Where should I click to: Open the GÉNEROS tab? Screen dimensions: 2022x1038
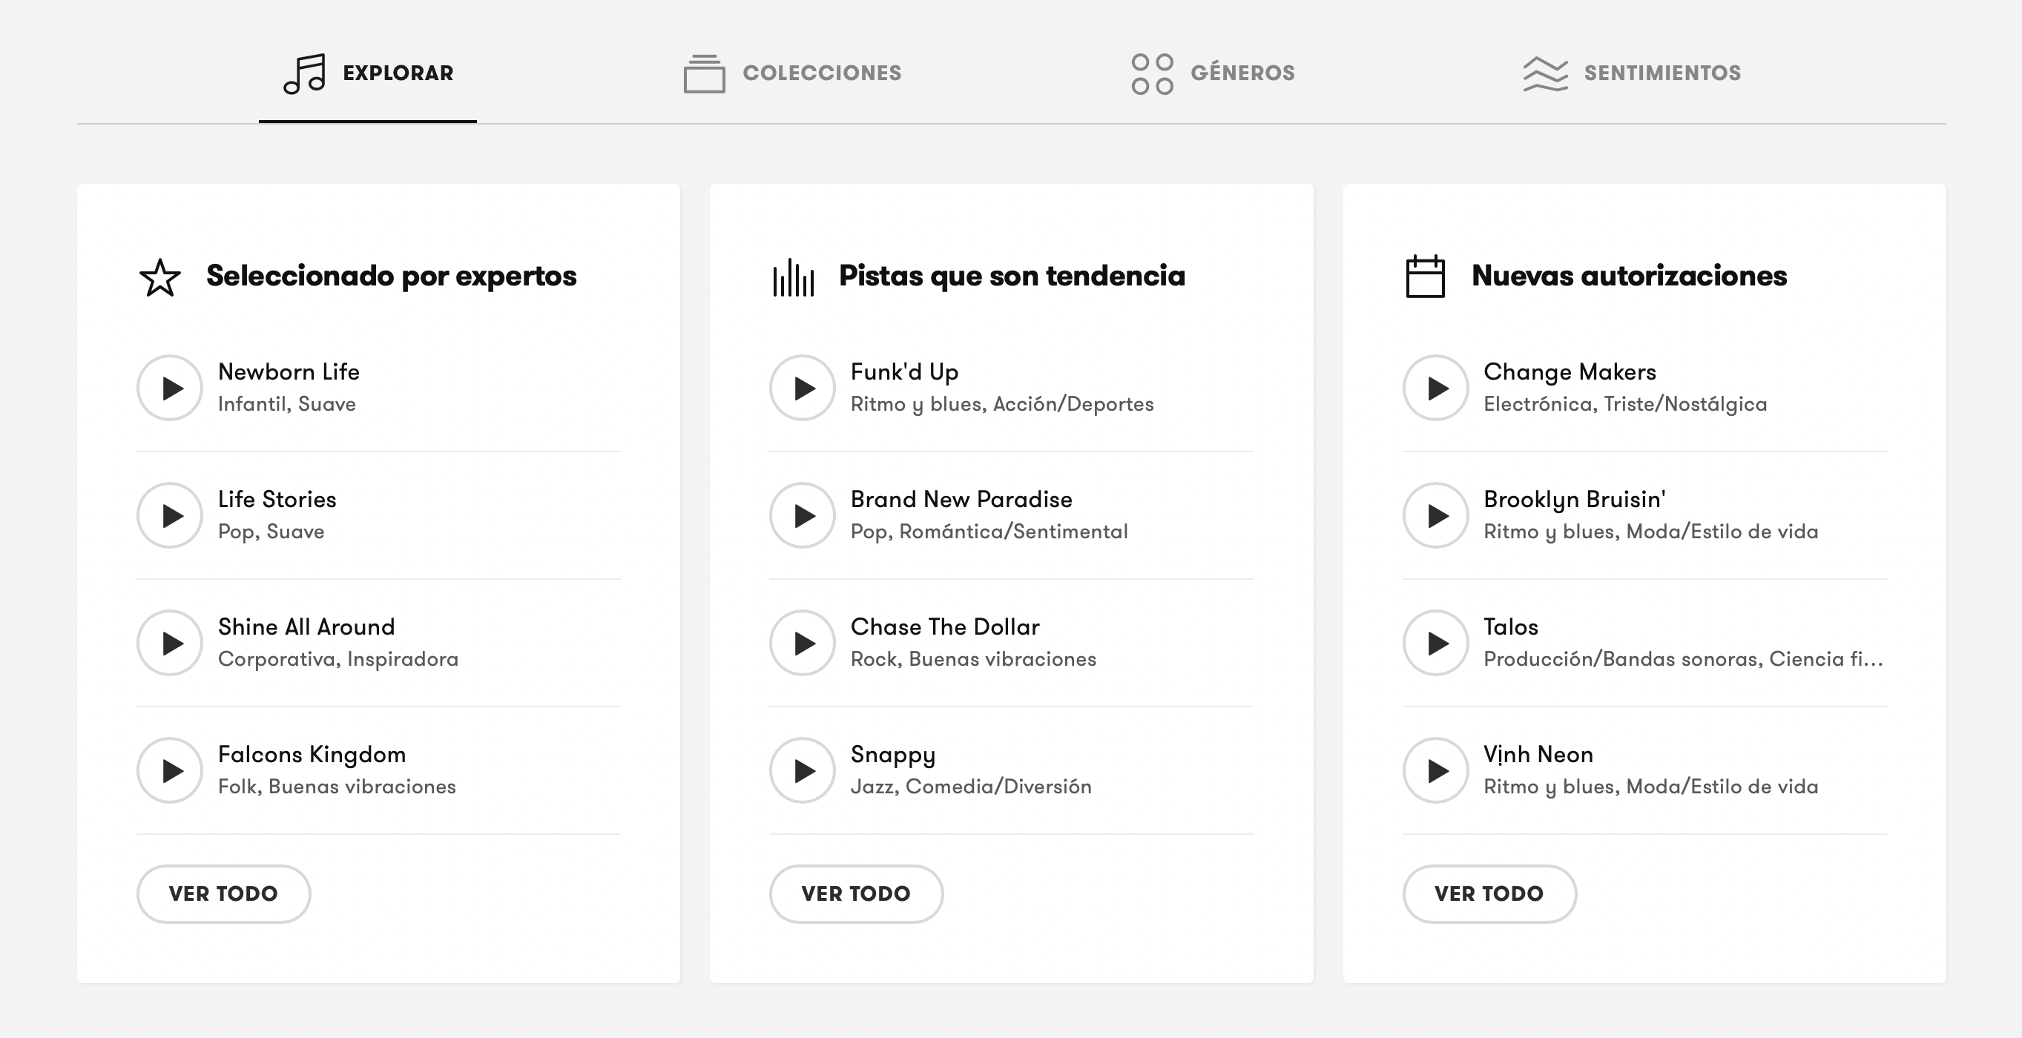click(1213, 73)
